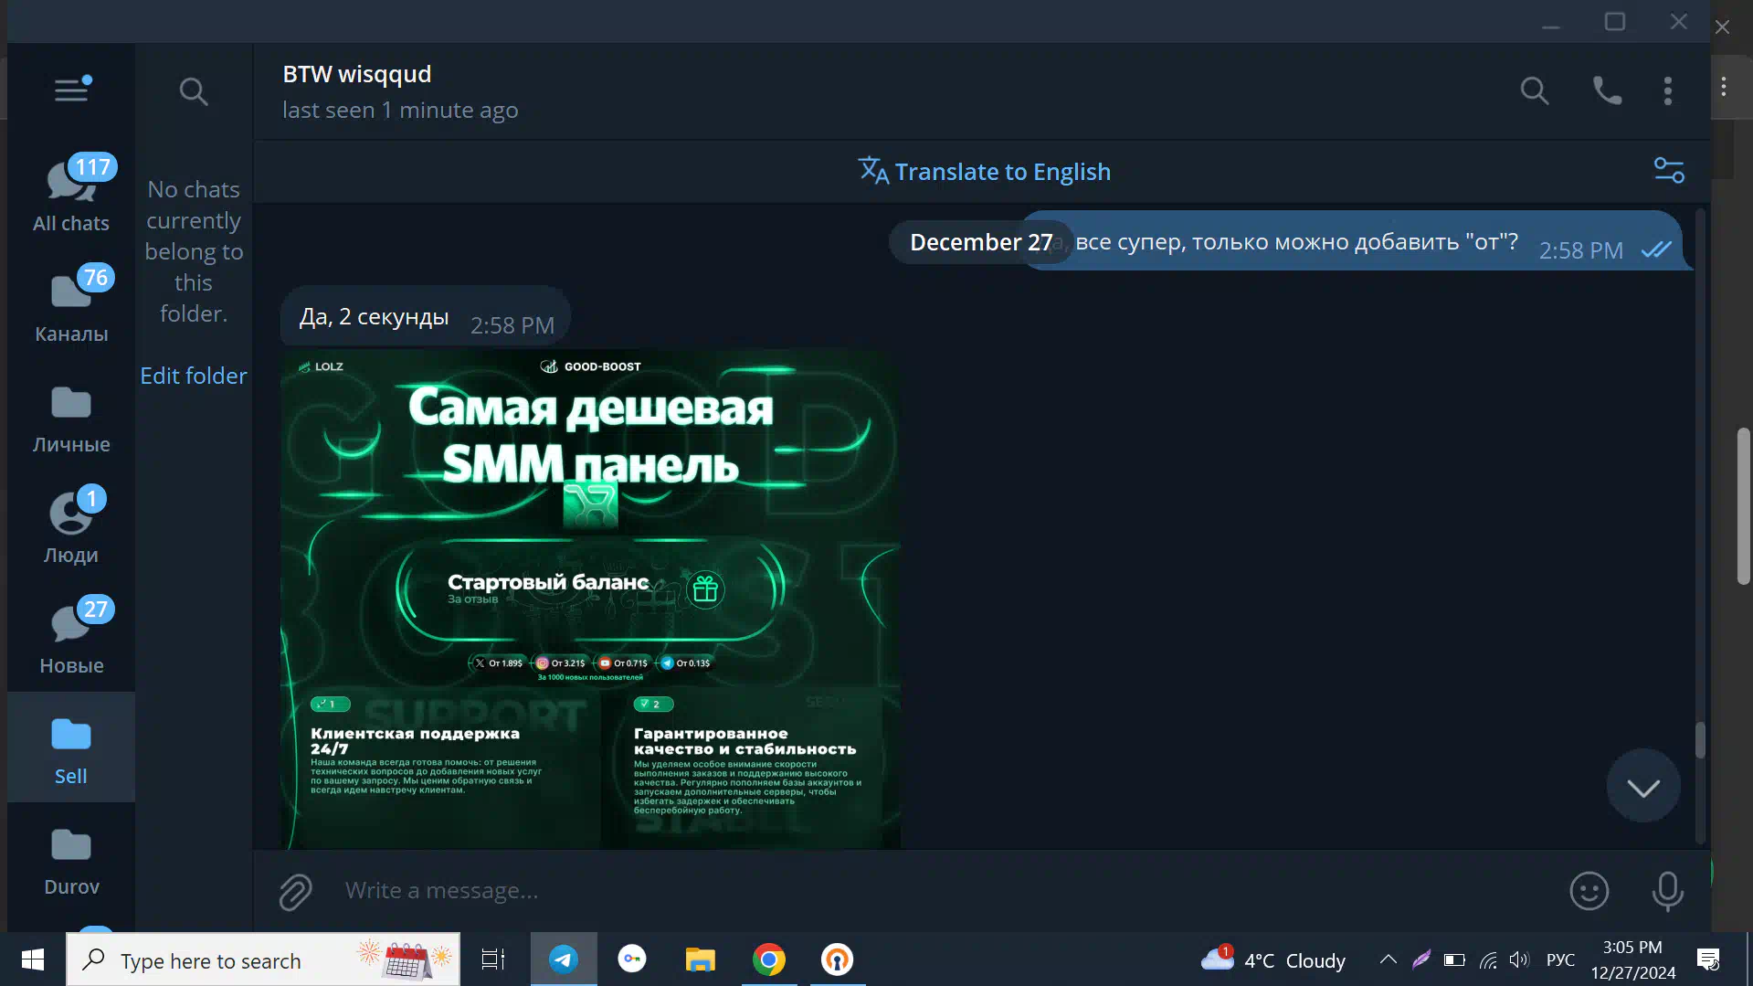
Task: Click the pen feather tray icon
Action: coord(1421,959)
